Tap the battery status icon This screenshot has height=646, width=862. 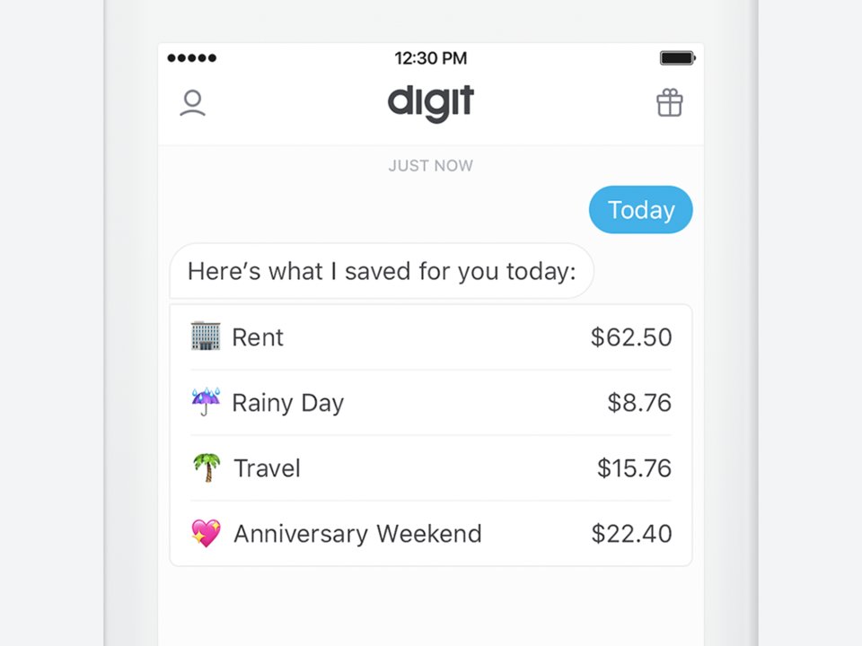tap(677, 58)
